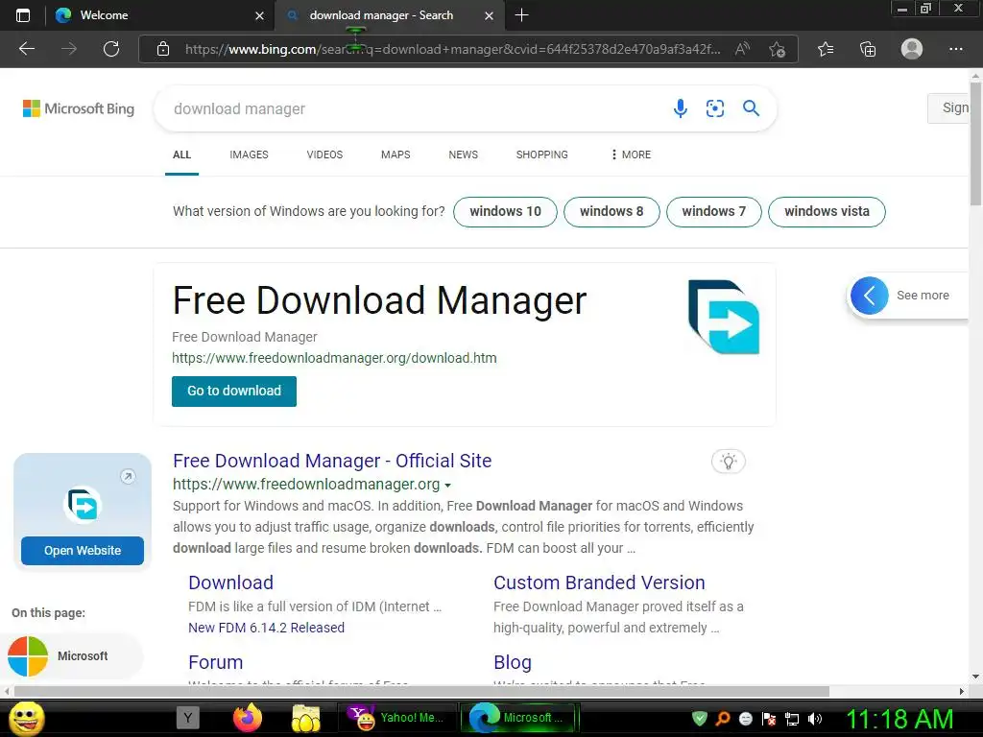
Task: Choose the windows 8 suggestion
Action: tap(611, 212)
